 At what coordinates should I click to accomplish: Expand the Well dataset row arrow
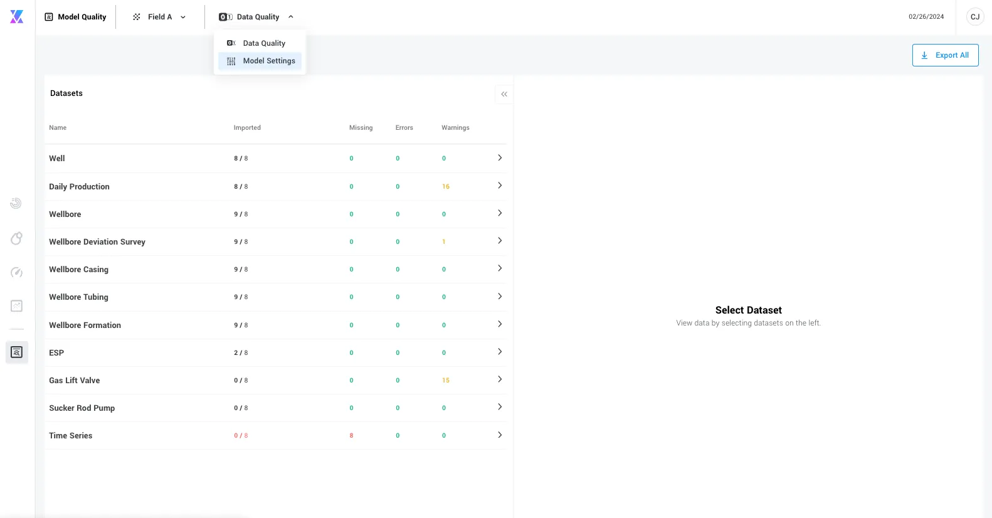coord(500,158)
